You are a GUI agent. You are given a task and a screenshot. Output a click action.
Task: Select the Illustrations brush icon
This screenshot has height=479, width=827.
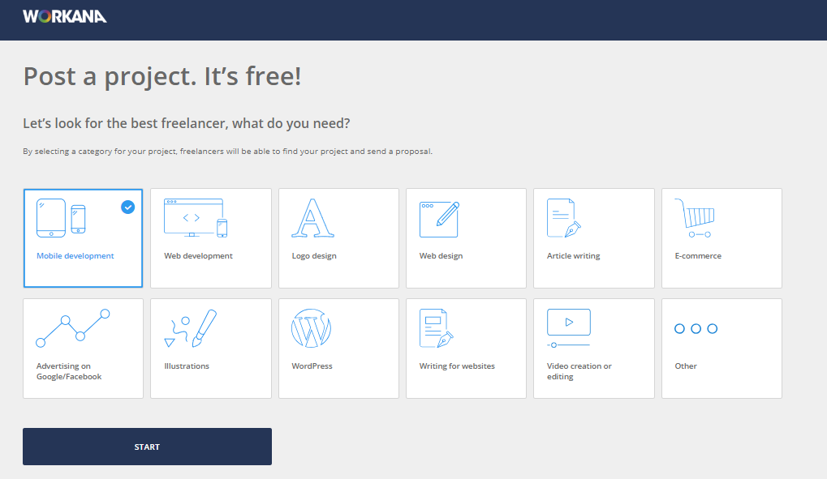[191, 327]
